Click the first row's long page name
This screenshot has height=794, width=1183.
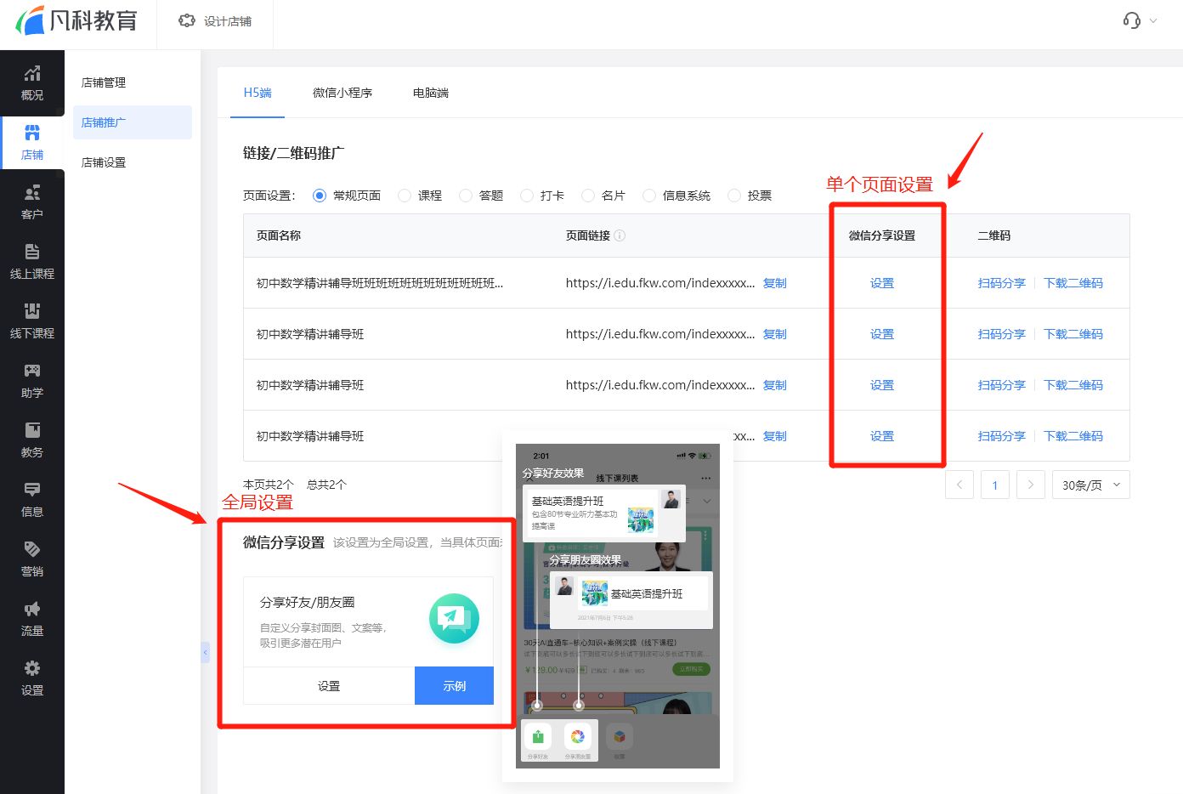380,283
